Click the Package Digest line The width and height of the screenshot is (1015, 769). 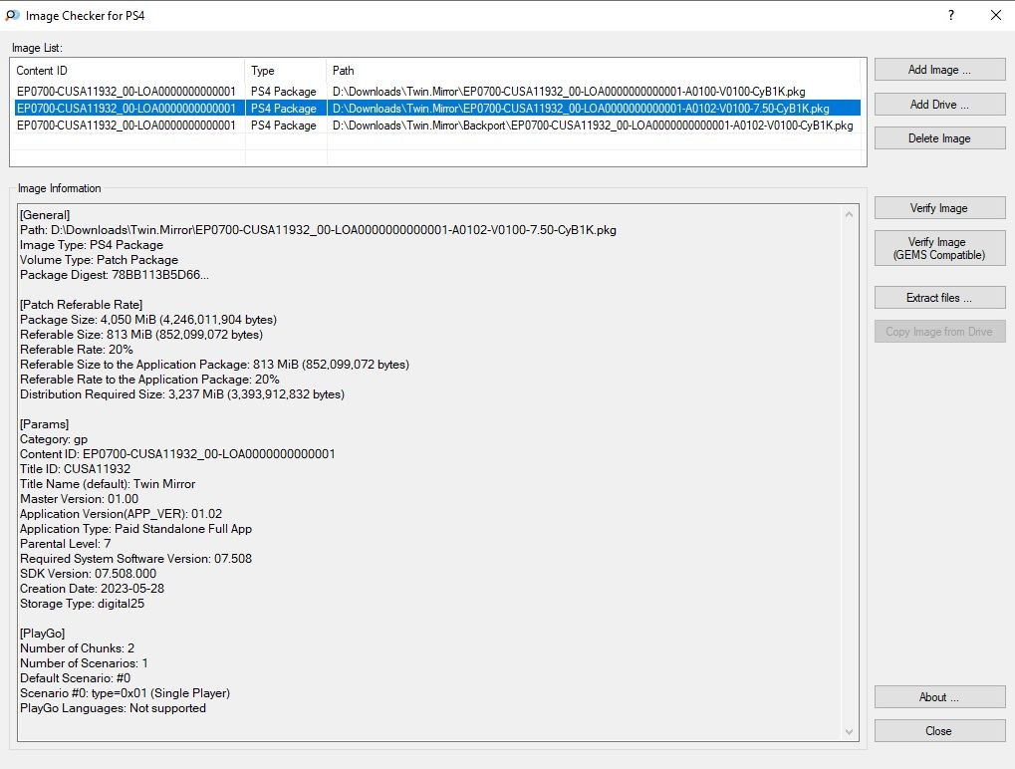click(x=115, y=275)
